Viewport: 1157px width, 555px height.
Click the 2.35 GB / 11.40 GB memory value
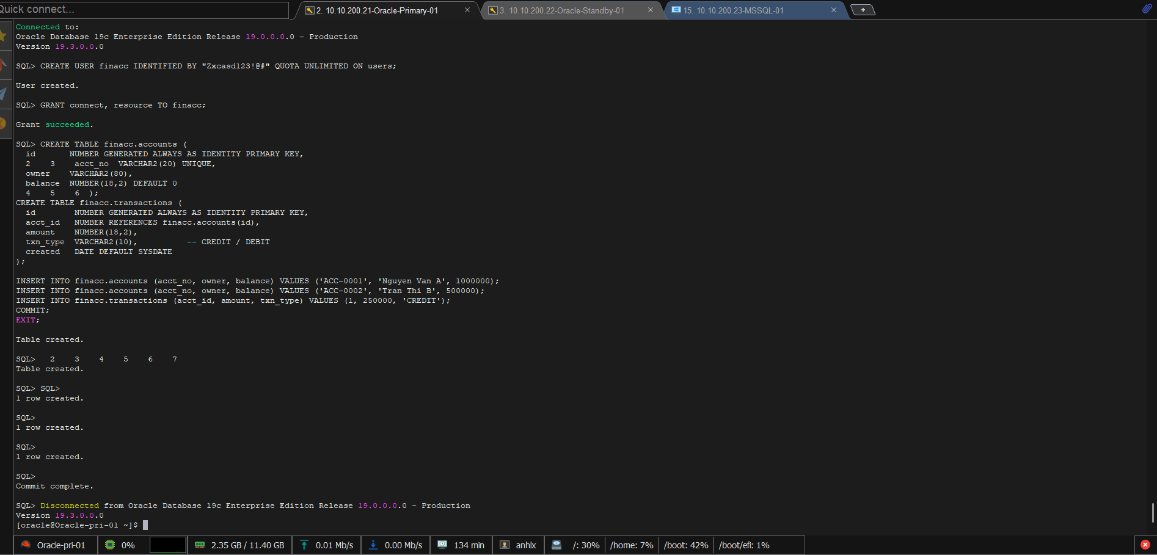(247, 545)
